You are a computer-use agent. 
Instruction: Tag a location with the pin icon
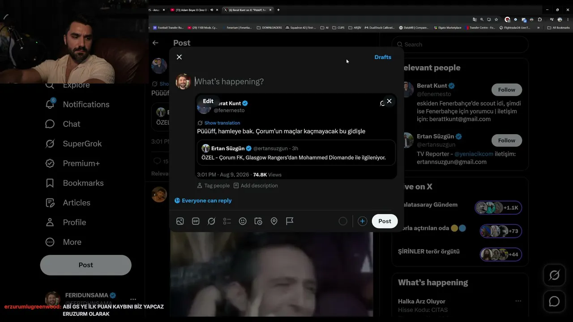pos(274,221)
